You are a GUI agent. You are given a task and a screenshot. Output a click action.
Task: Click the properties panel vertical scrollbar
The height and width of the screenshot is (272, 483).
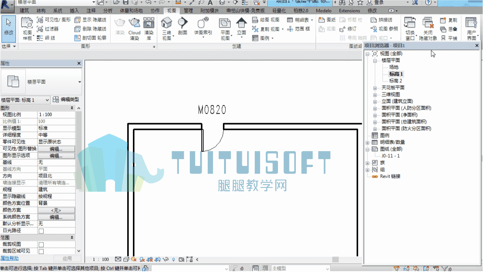[79, 180]
